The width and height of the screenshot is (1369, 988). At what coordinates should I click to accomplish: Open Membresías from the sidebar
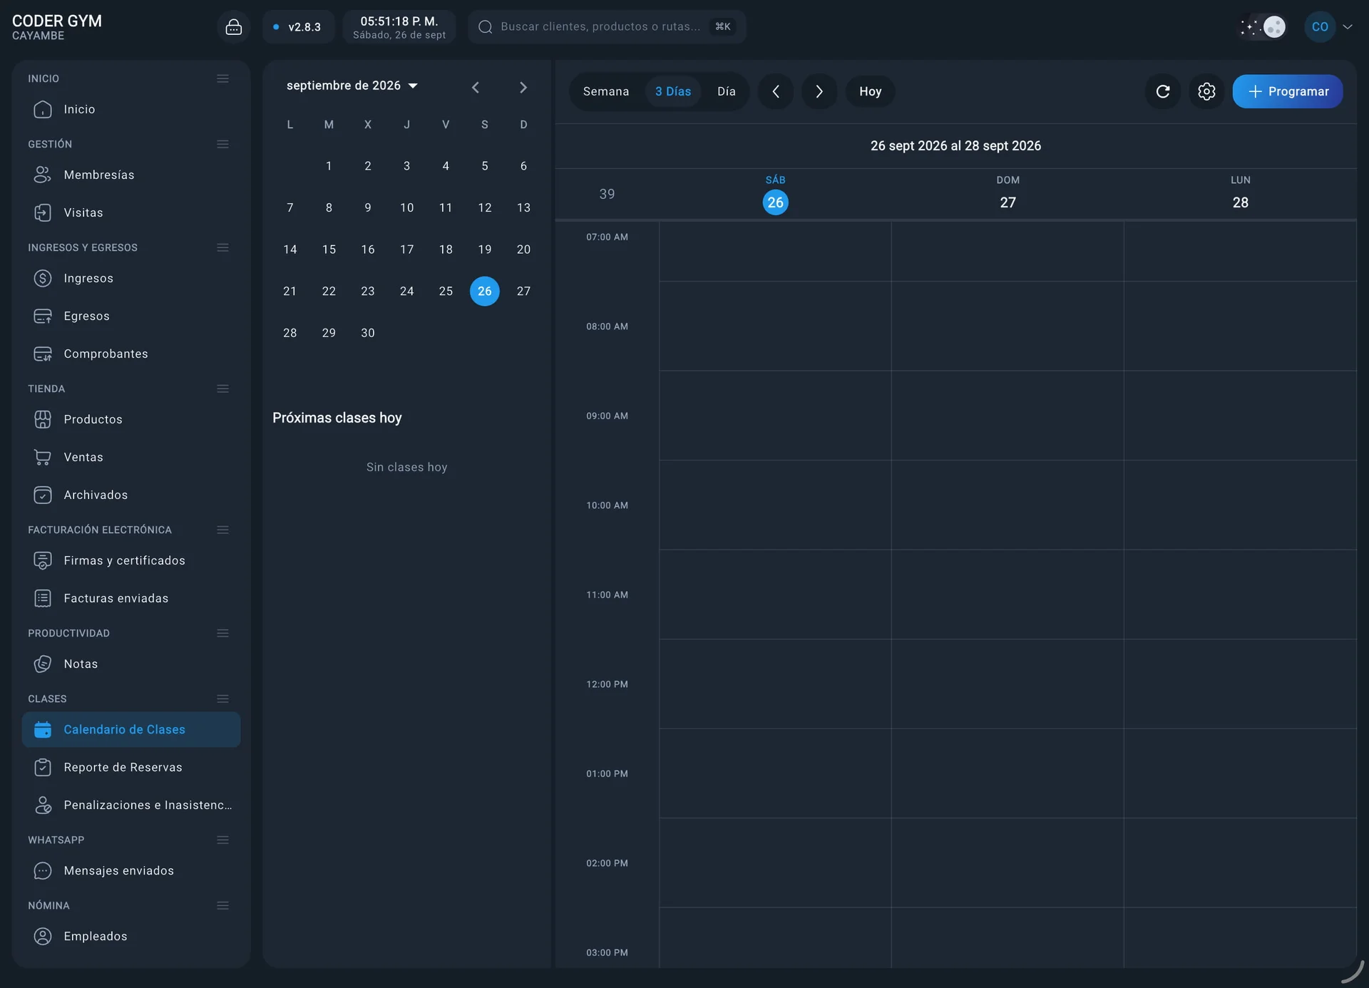click(131, 175)
